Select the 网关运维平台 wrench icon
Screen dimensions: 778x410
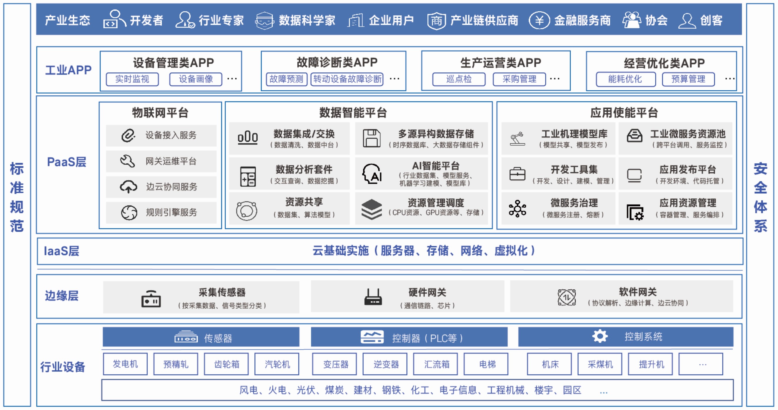point(128,161)
